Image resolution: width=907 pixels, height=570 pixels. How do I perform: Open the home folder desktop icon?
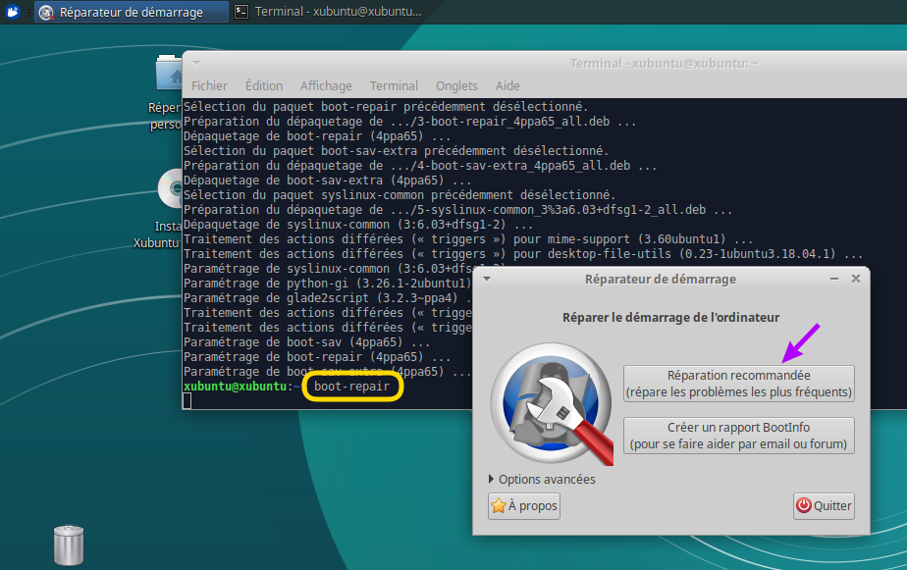pyautogui.click(x=171, y=77)
